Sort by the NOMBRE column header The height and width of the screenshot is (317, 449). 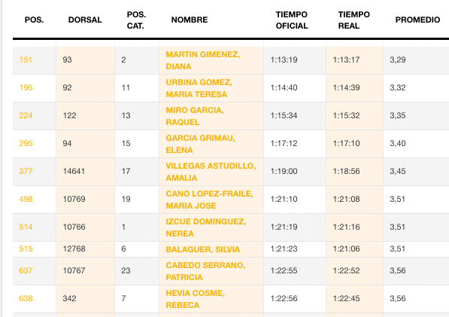point(190,20)
